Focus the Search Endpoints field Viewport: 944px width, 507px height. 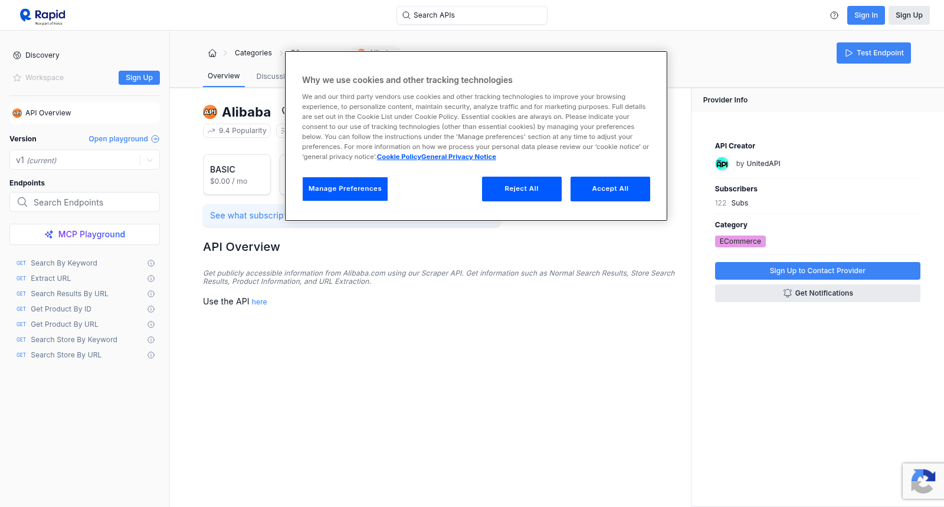(x=84, y=202)
